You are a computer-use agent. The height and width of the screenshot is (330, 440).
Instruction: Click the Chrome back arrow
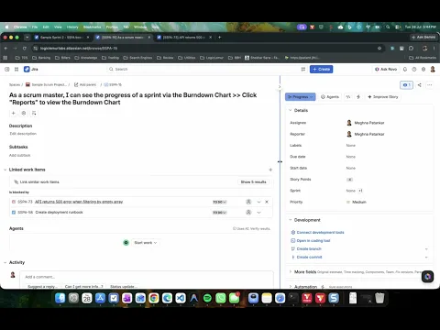[6, 49]
